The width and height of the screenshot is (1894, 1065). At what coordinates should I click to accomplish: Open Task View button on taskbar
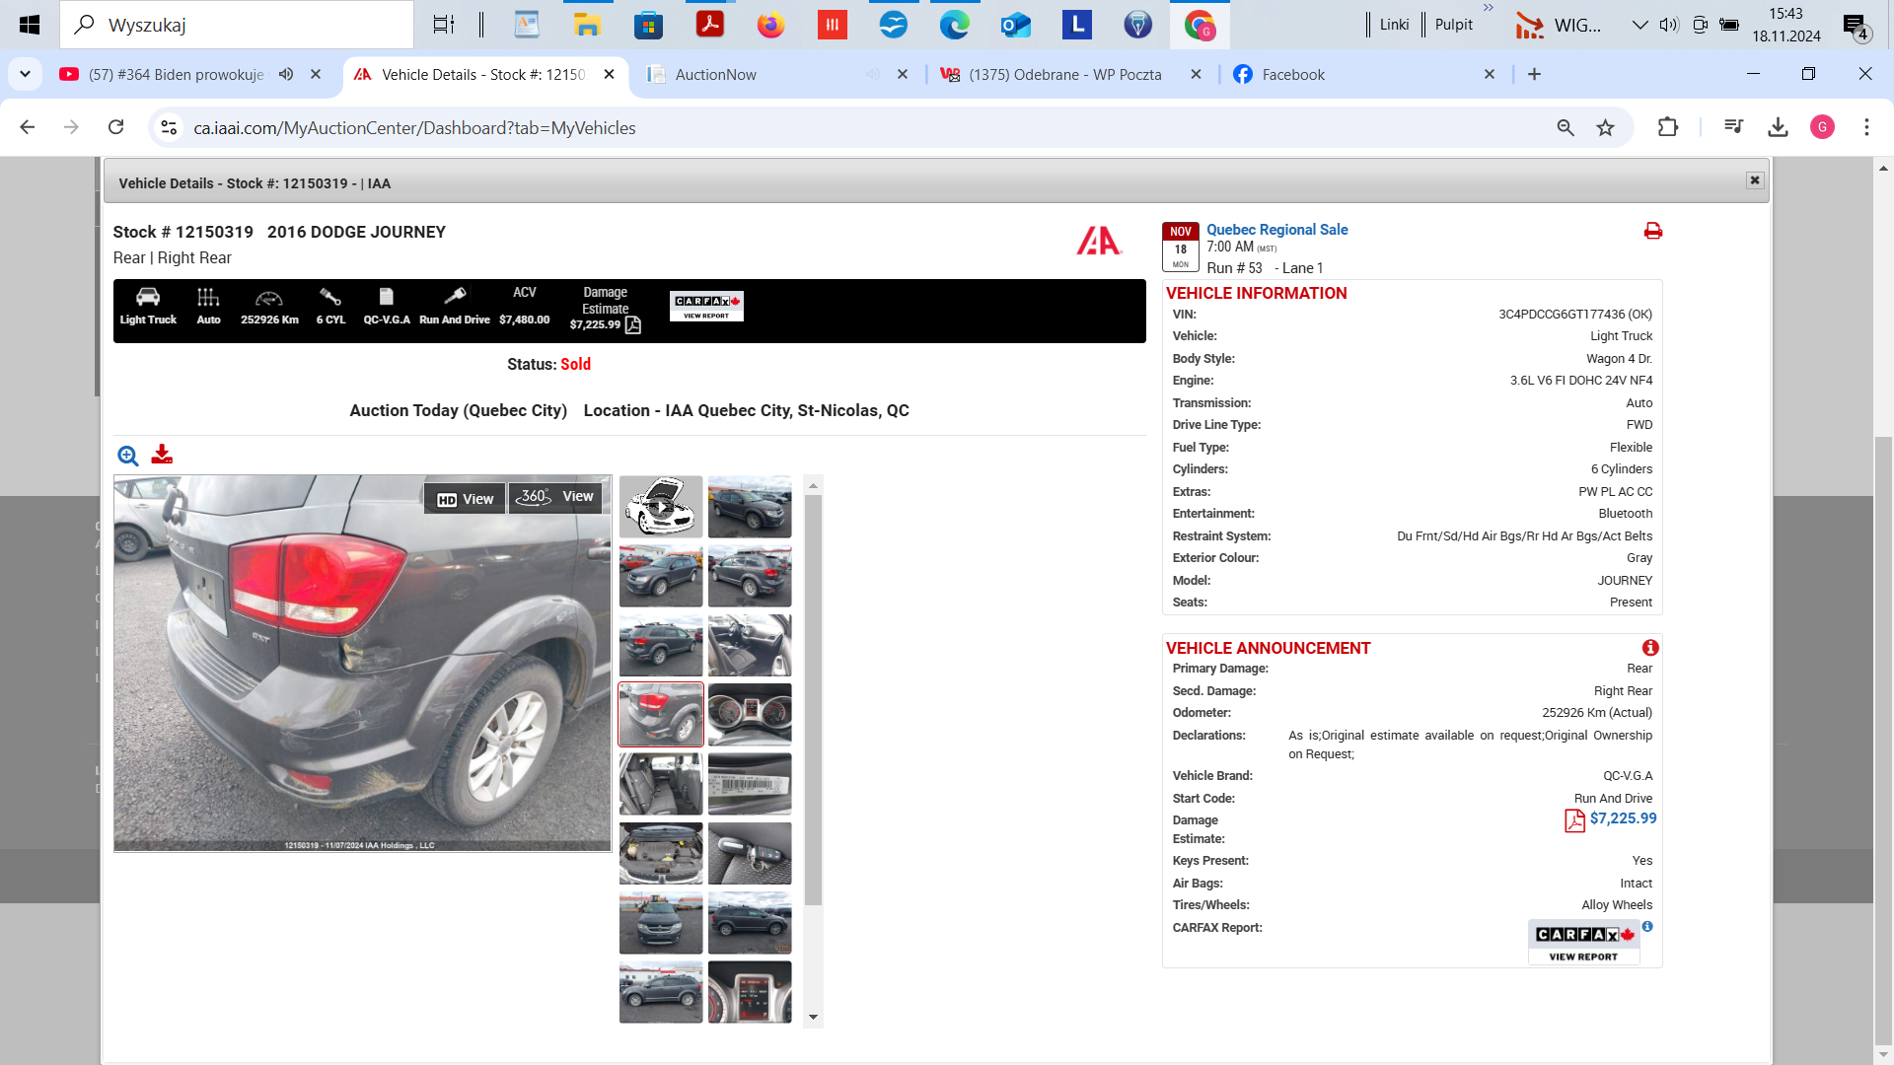tap(444, 25)
